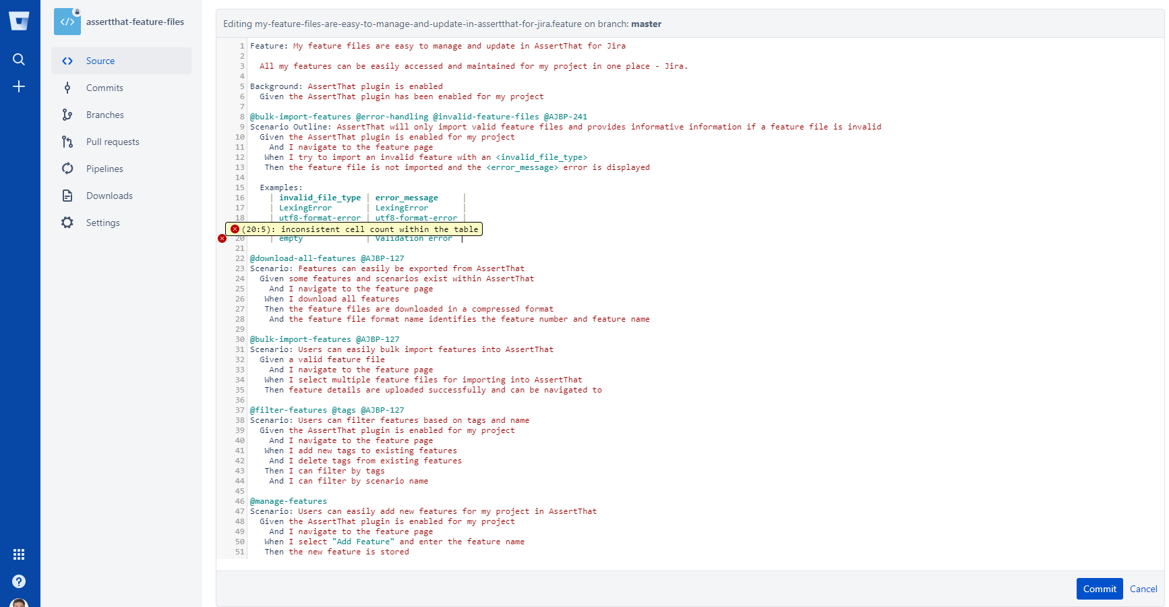
Task: Open Pipelines
Action: point(121,169)
